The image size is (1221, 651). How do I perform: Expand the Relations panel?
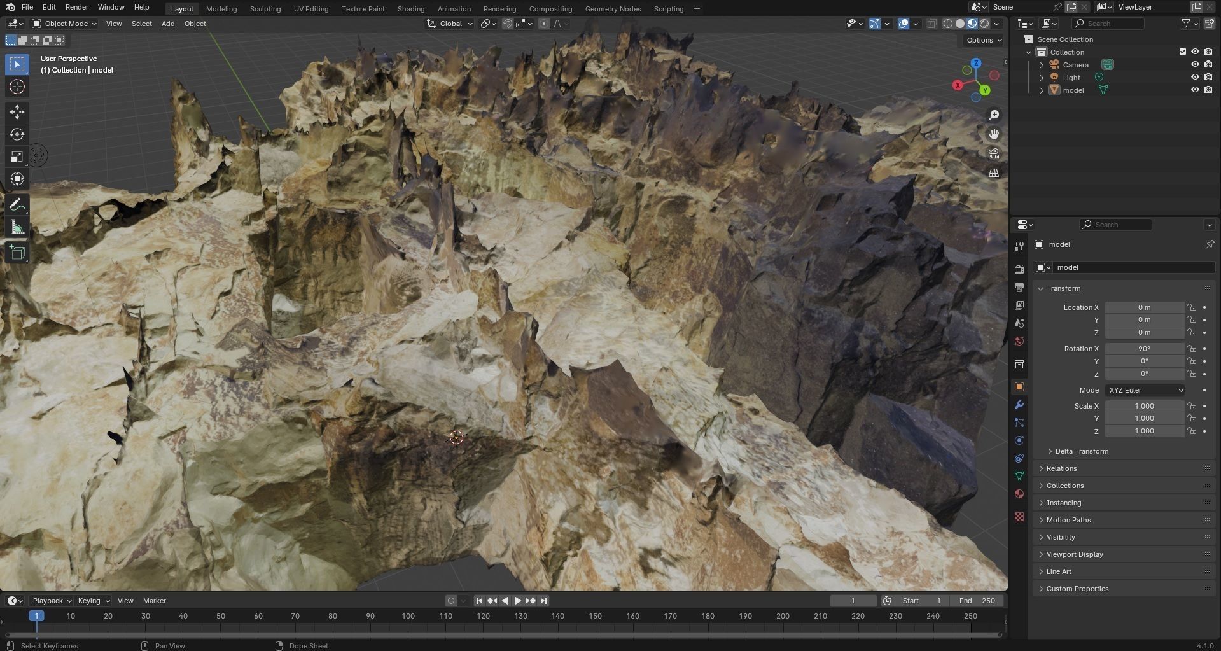point(1124,468)
